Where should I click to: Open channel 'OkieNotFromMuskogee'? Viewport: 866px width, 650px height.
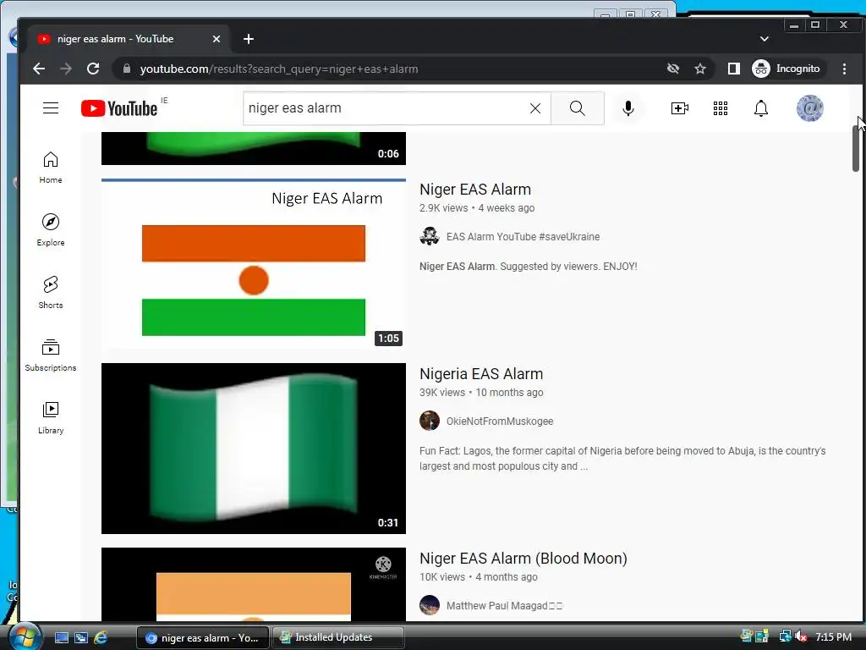pos(500,421)
